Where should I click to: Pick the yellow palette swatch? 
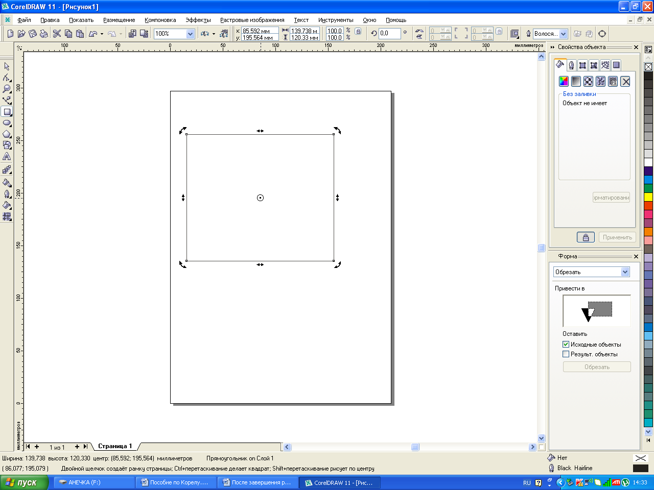648,197
